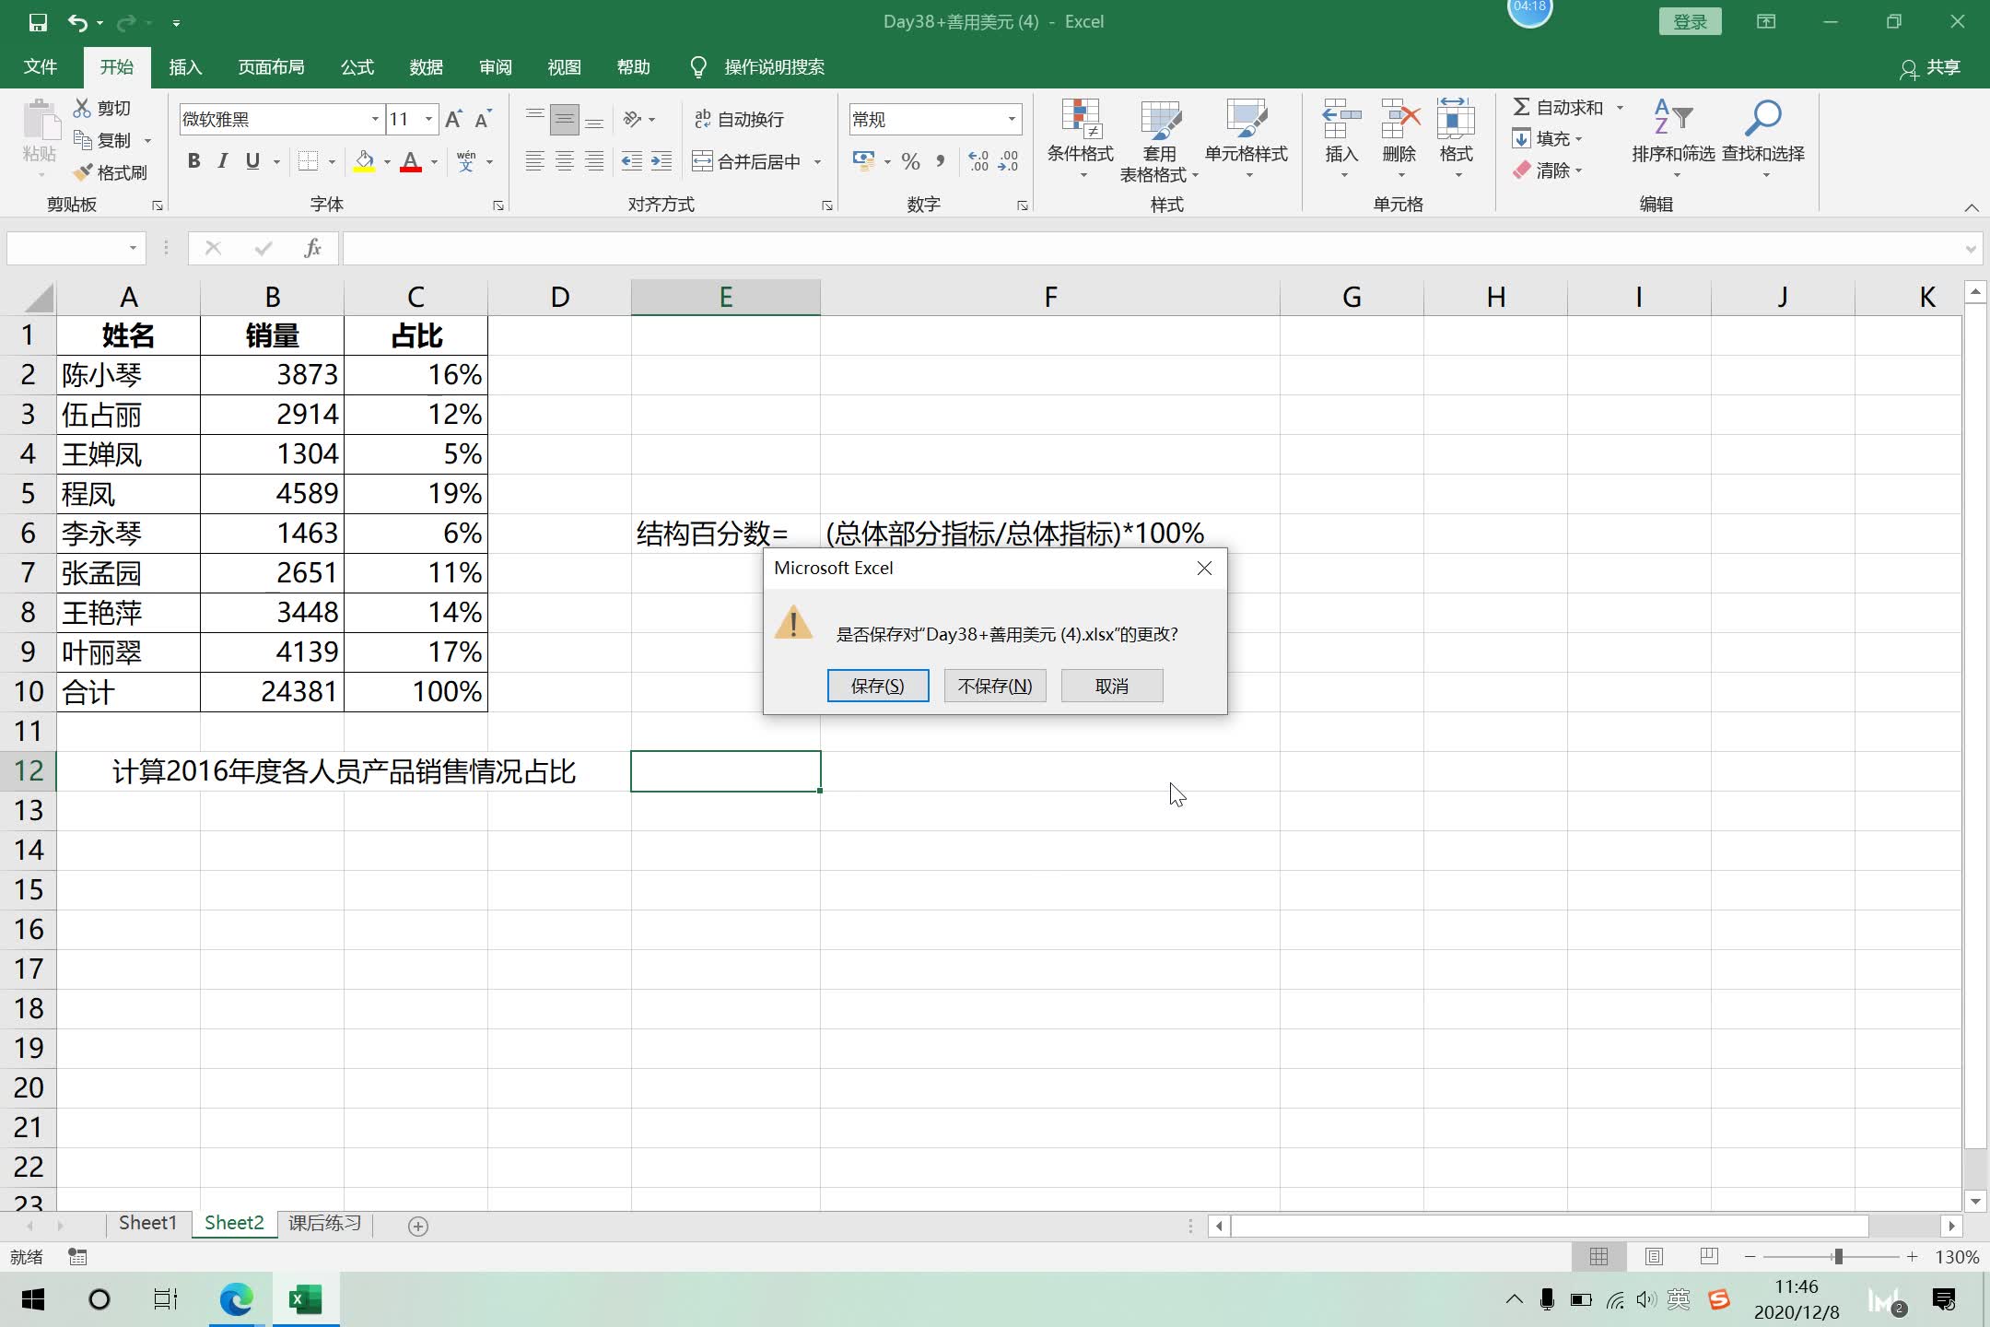Image resolution: width=1990 pixels, height=1327 pixels.
Task: Open the number format dropdown (常规)
Action: pos(1012,119)
